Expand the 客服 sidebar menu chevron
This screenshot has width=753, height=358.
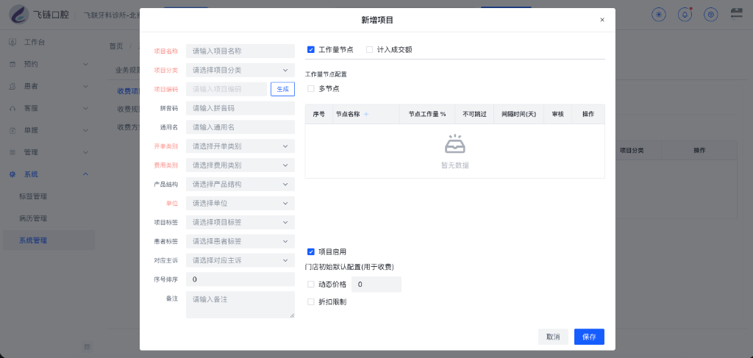click(x=85, y=109)
